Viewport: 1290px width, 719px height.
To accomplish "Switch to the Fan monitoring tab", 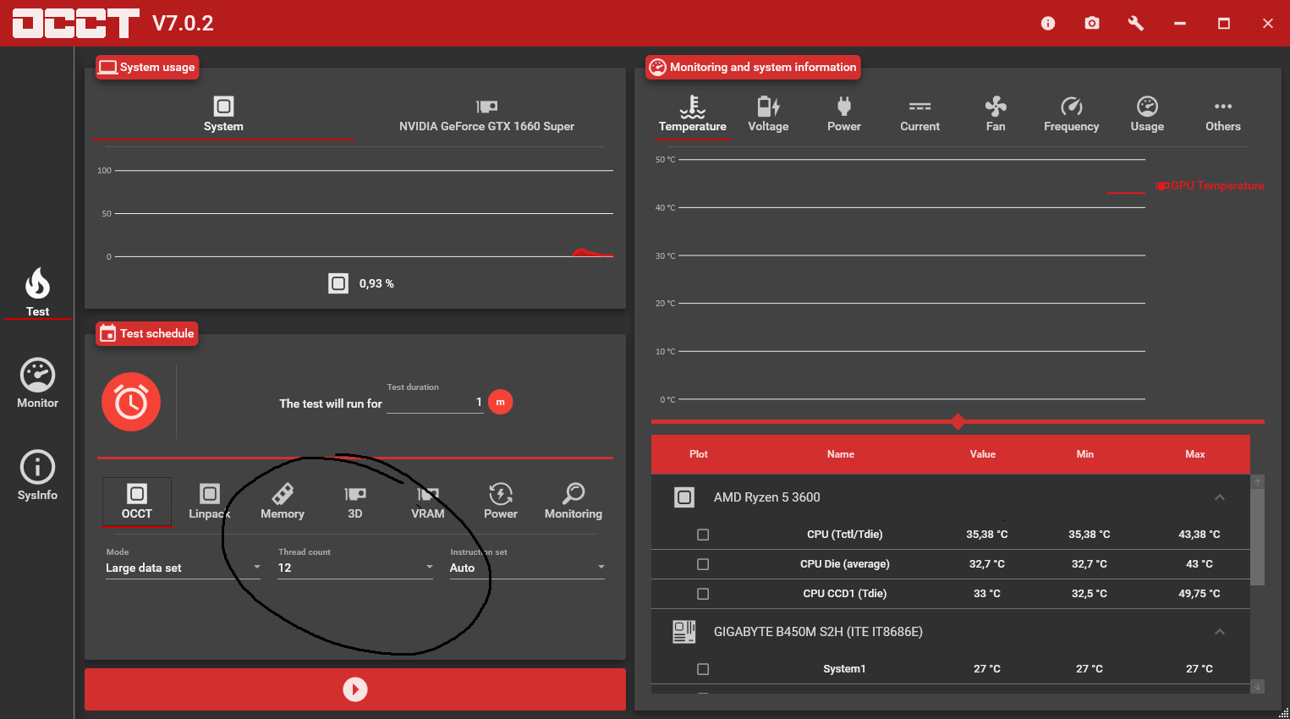I will 996,115.
